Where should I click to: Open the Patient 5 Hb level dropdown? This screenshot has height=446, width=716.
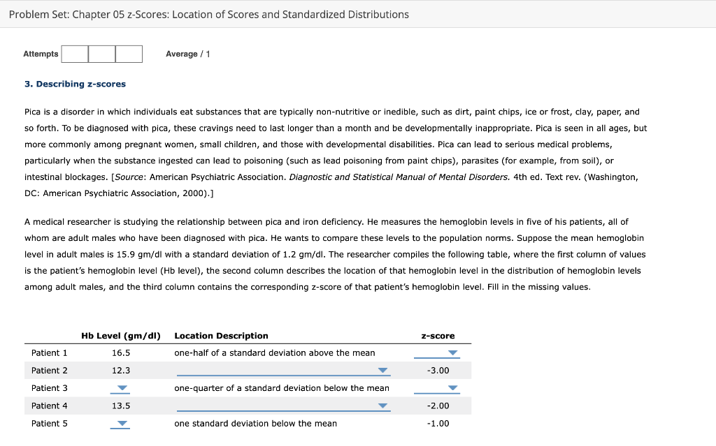click(x=120, y=423)
